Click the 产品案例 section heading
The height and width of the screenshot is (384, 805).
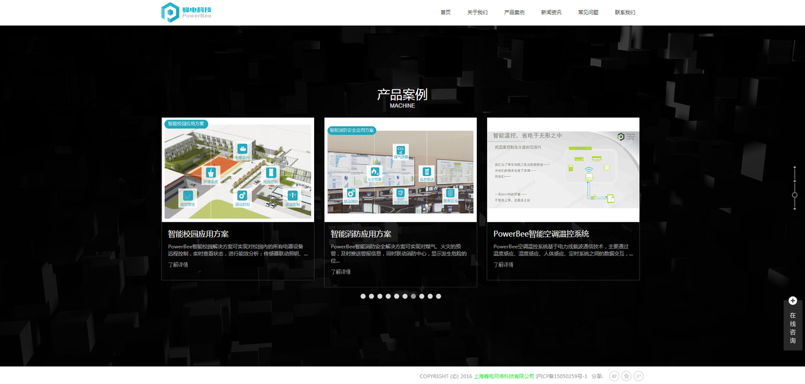402,94
